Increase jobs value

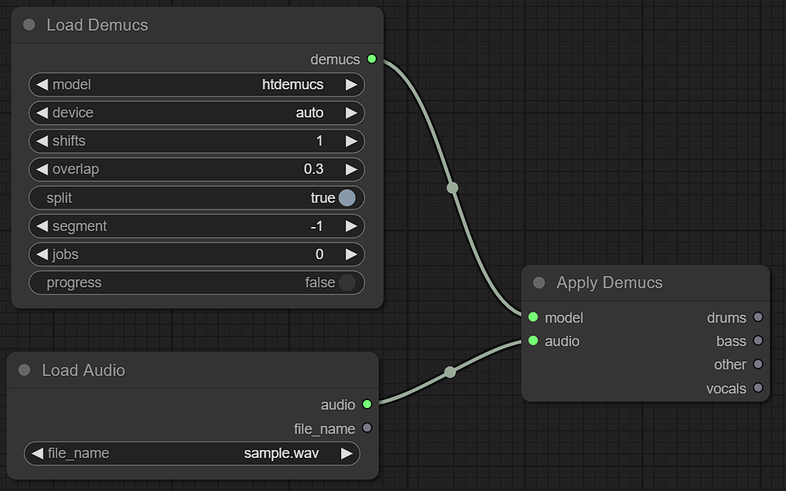[352, 254]
